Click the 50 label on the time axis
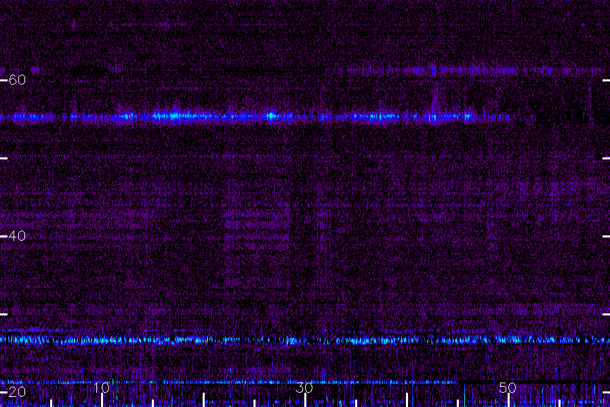 pyautogui.click(x=508, y=387)
